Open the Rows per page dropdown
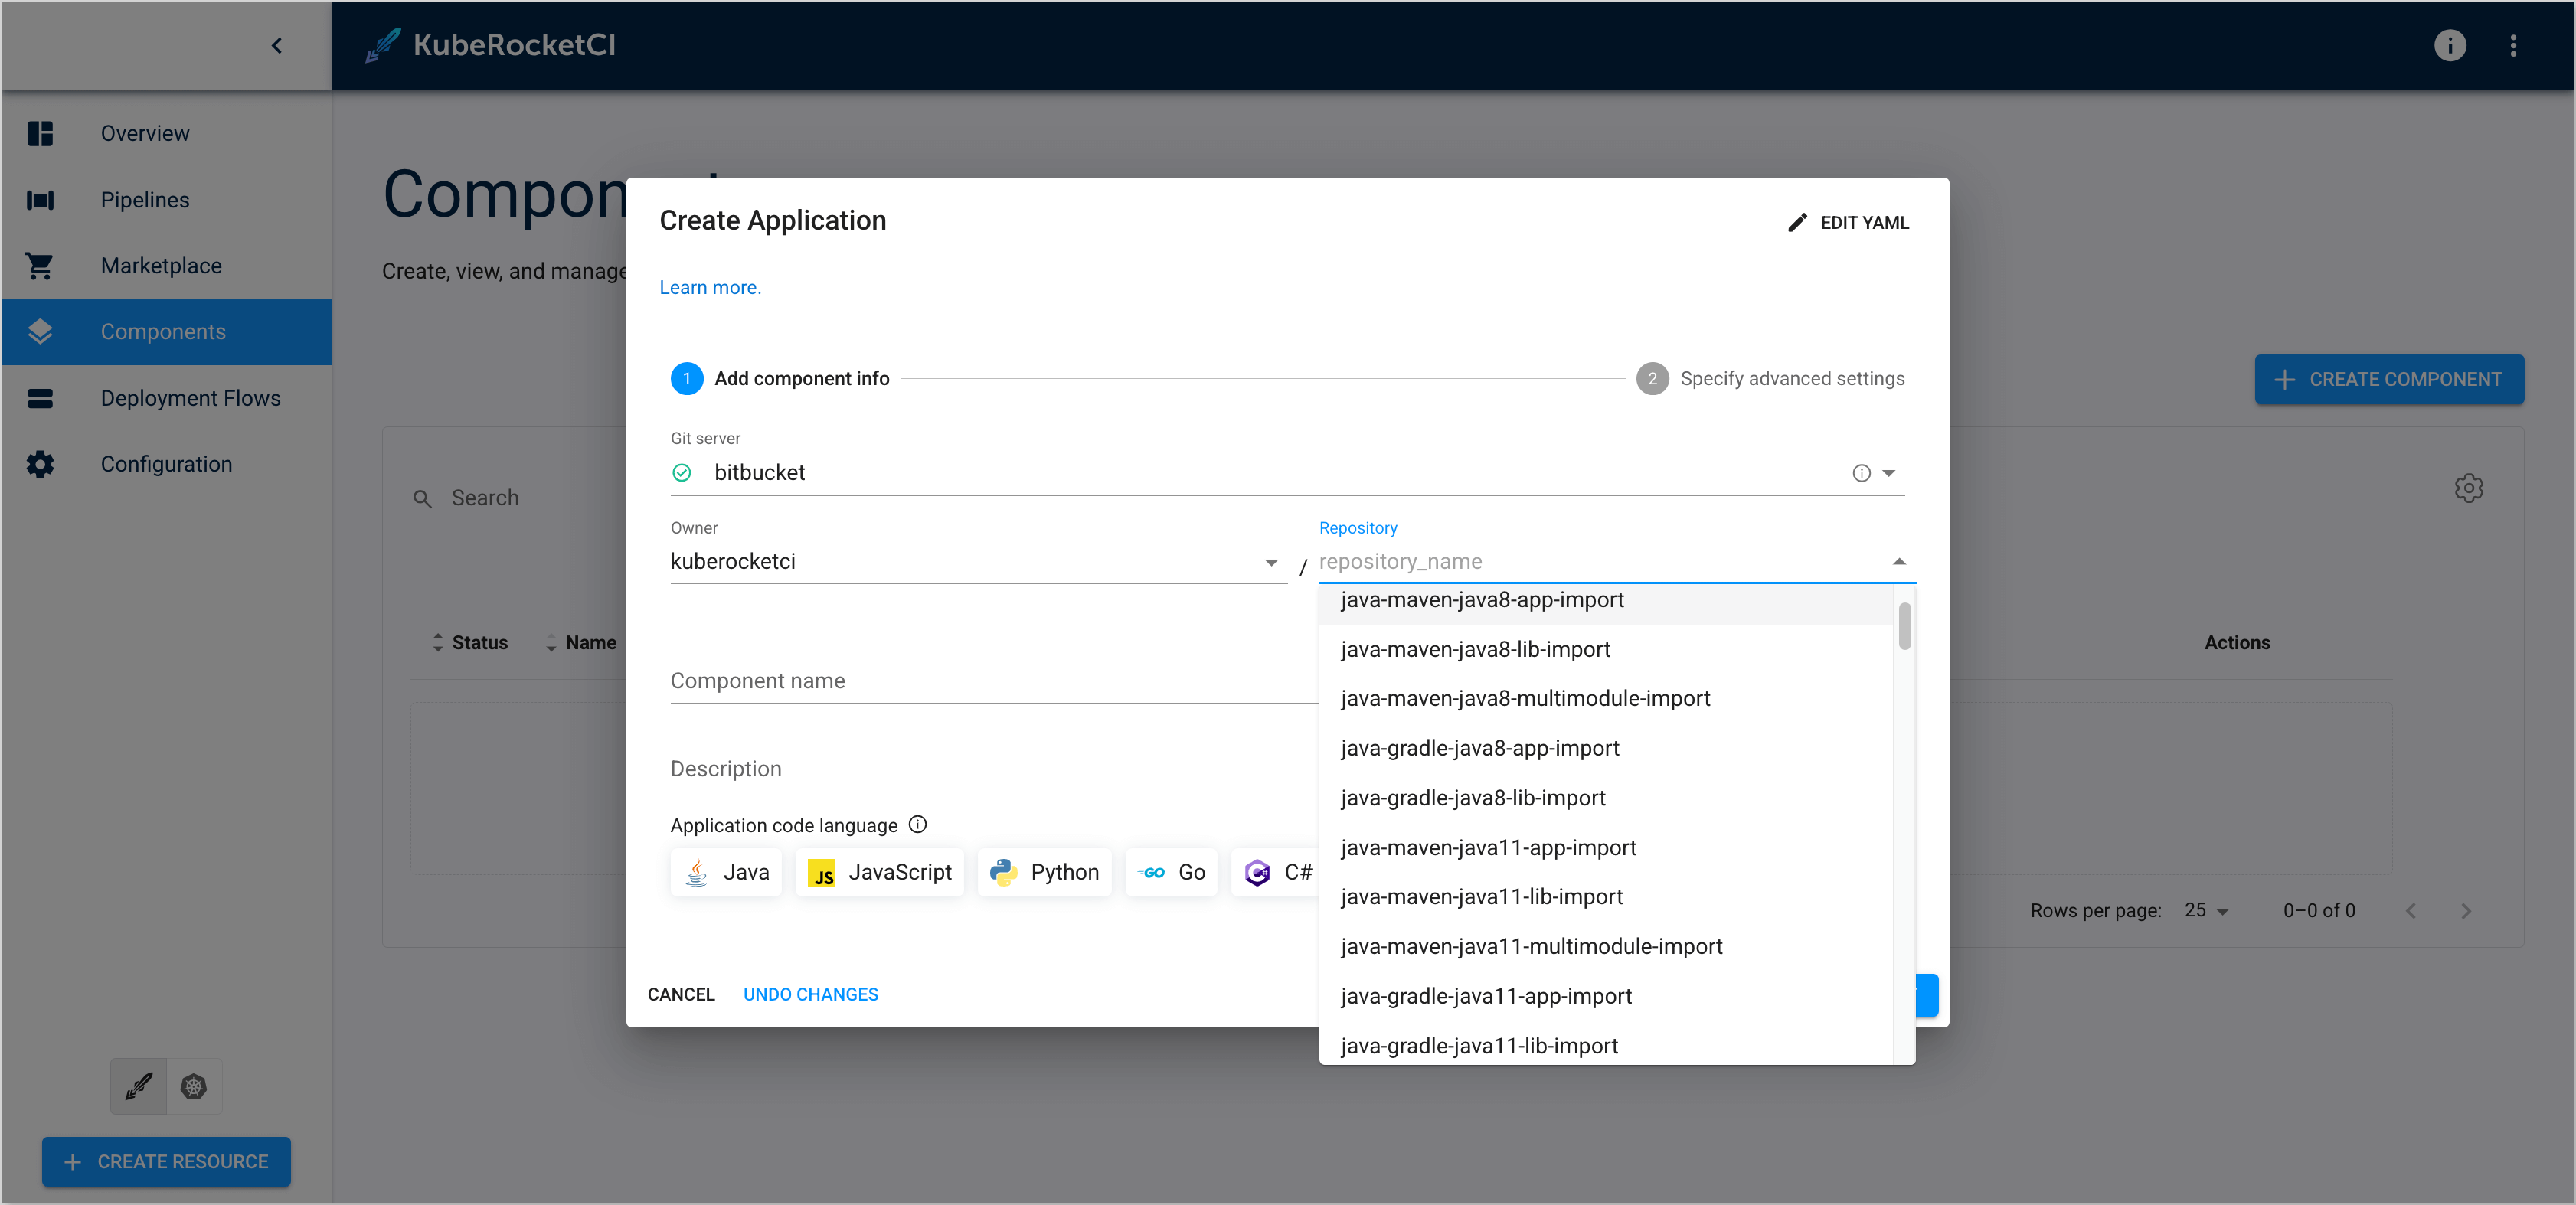Screen dimensions: 2576x1205 (2206, 910)
